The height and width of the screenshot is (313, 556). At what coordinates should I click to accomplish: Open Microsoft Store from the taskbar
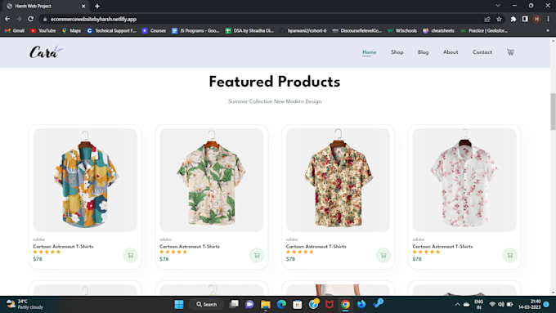298,304
